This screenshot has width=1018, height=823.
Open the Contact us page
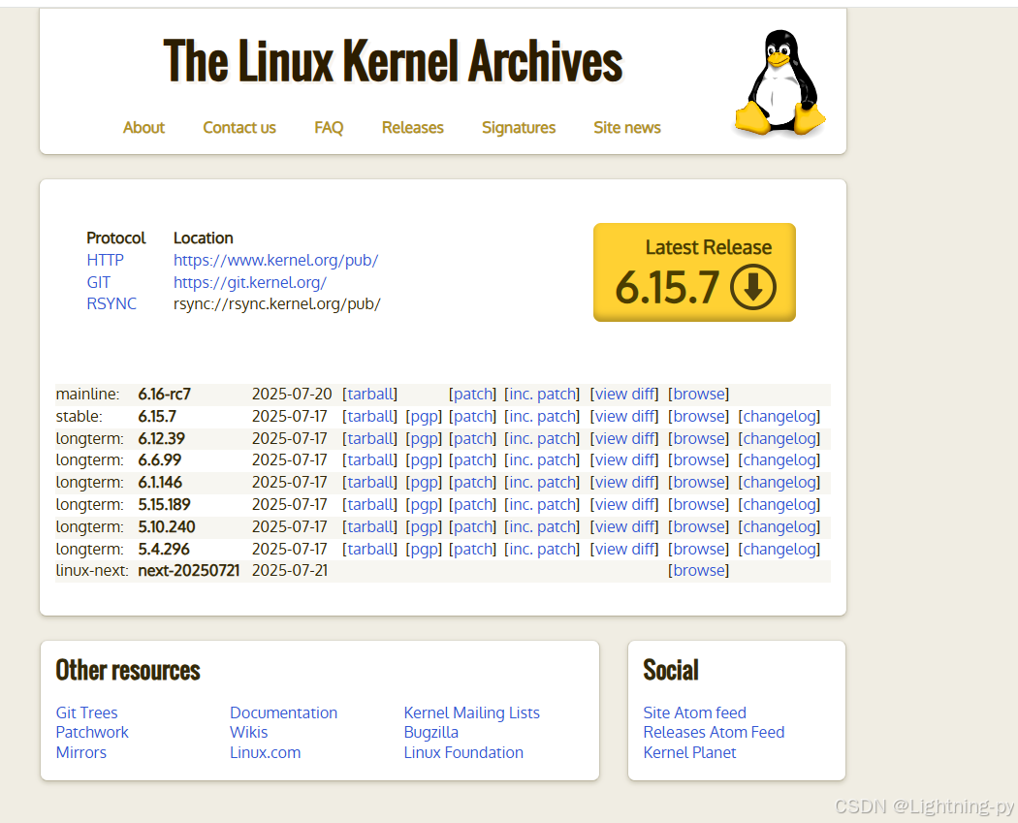pyautogui.click(x=239, y=127)
